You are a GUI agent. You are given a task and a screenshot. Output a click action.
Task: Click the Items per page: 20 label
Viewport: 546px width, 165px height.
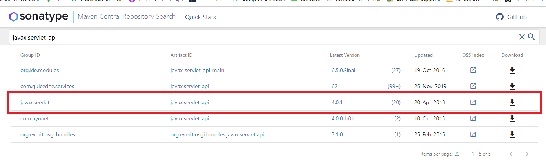coord(440,154)
